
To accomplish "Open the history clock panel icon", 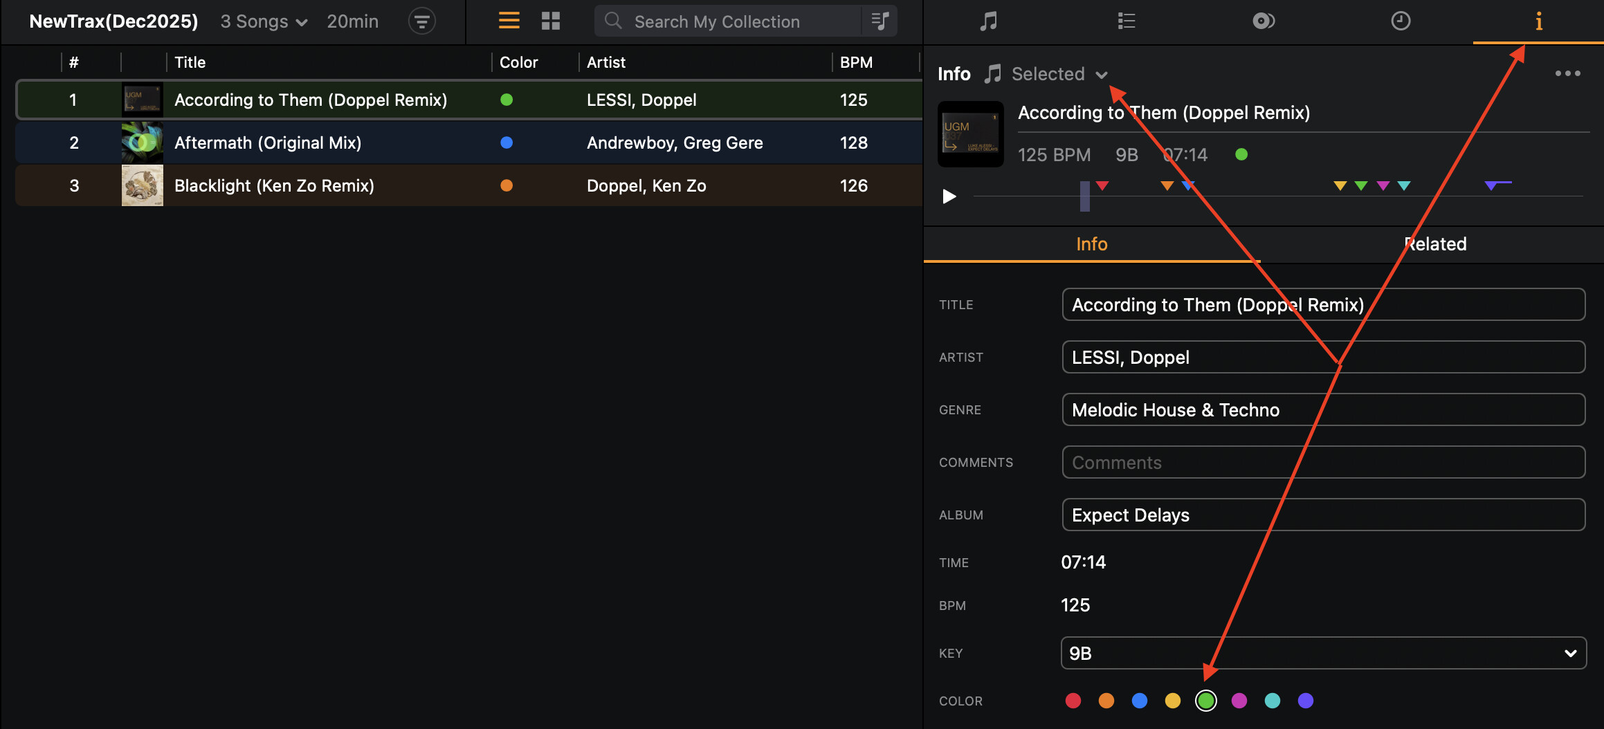I will (1400, 21).
